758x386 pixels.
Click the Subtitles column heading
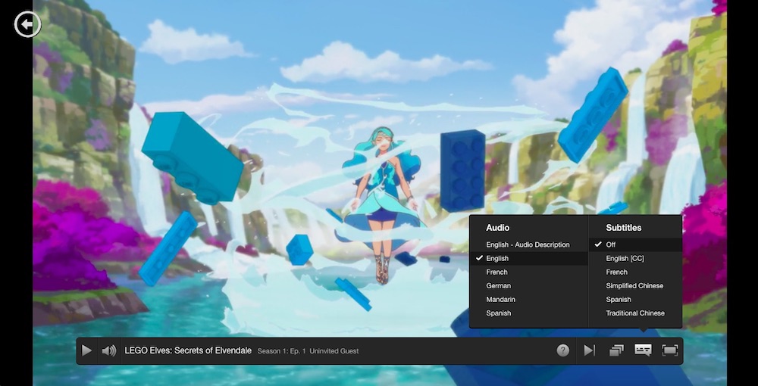[624, 228]
